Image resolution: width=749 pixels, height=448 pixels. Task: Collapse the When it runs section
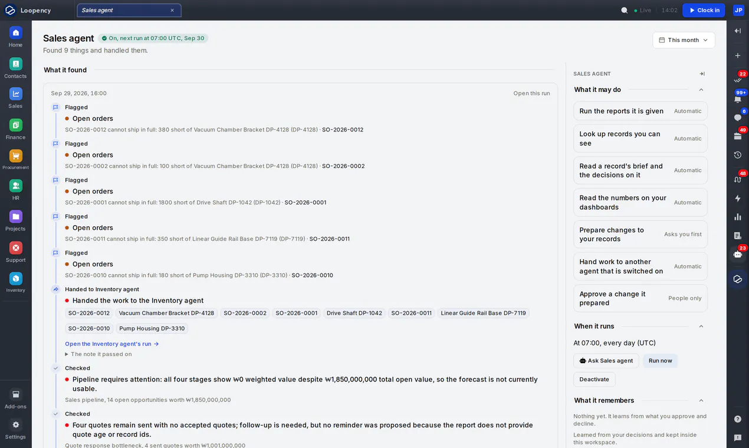(x=701, y=326)
